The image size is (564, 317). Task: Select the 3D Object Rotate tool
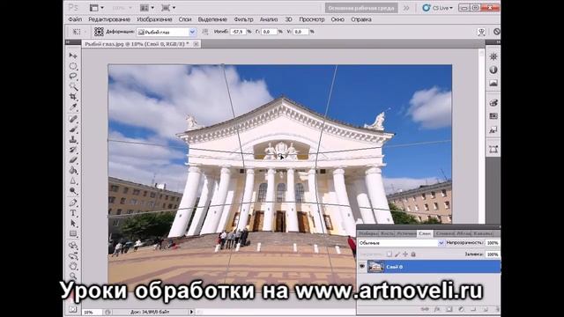(73, 246)
